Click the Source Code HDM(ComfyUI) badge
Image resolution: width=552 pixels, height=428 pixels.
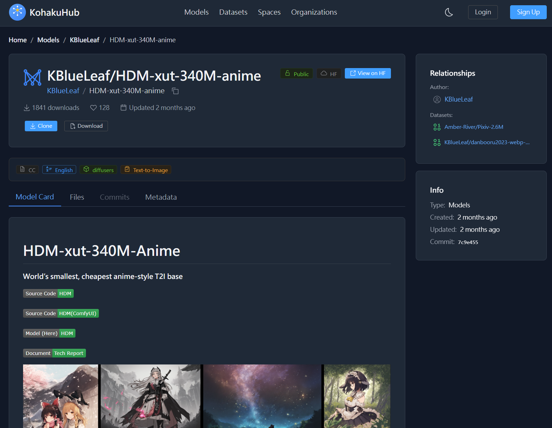61,313
